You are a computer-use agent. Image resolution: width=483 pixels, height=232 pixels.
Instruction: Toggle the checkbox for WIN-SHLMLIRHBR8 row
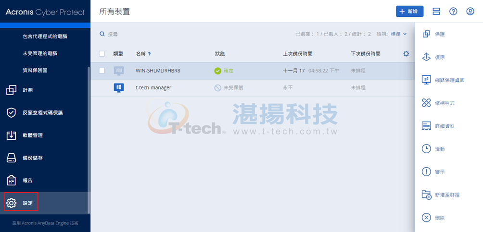[x=102, y=71]
